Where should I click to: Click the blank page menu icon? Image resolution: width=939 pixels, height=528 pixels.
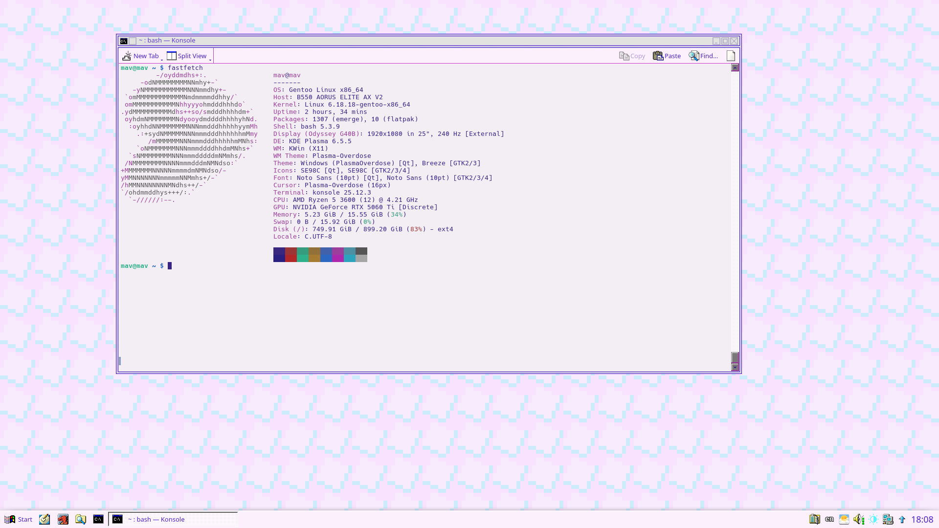coord(731,56)
